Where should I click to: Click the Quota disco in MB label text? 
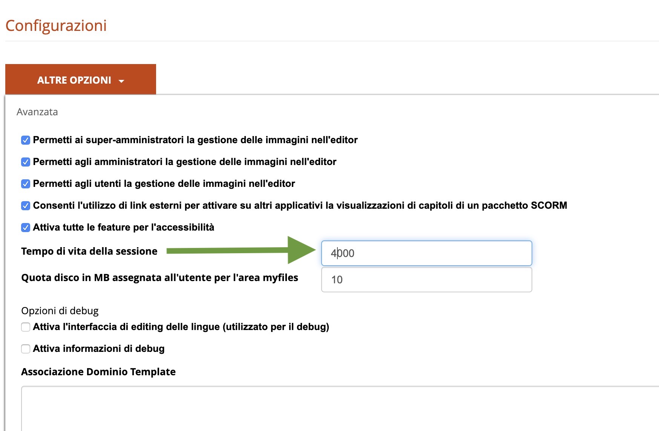159,278
